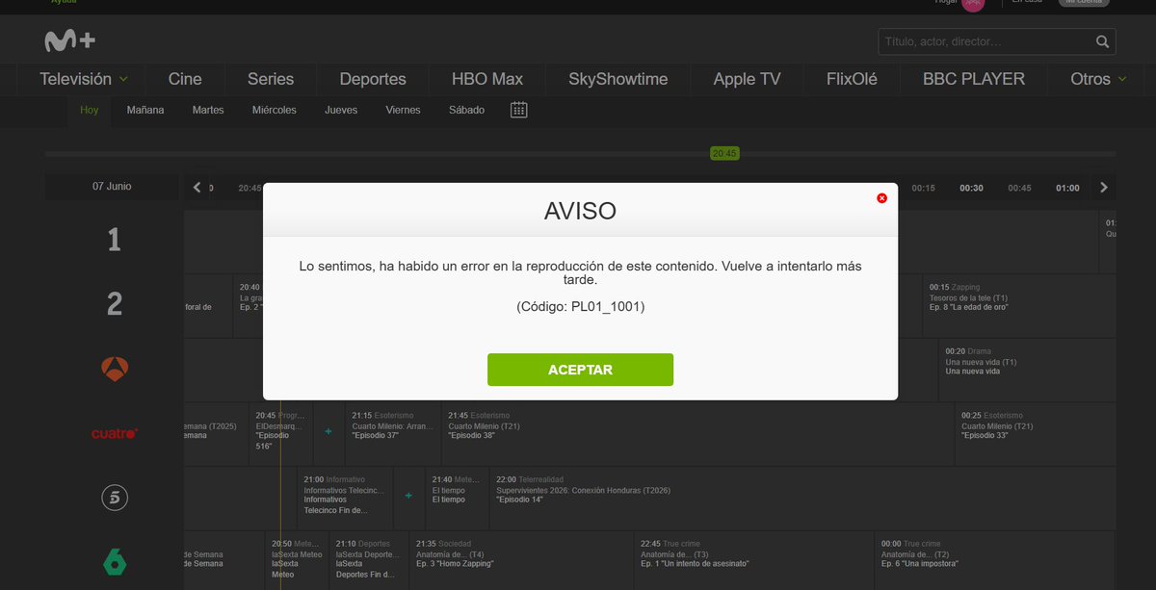
Task: Select the Miércoles day tab
Action: [275, 110]
